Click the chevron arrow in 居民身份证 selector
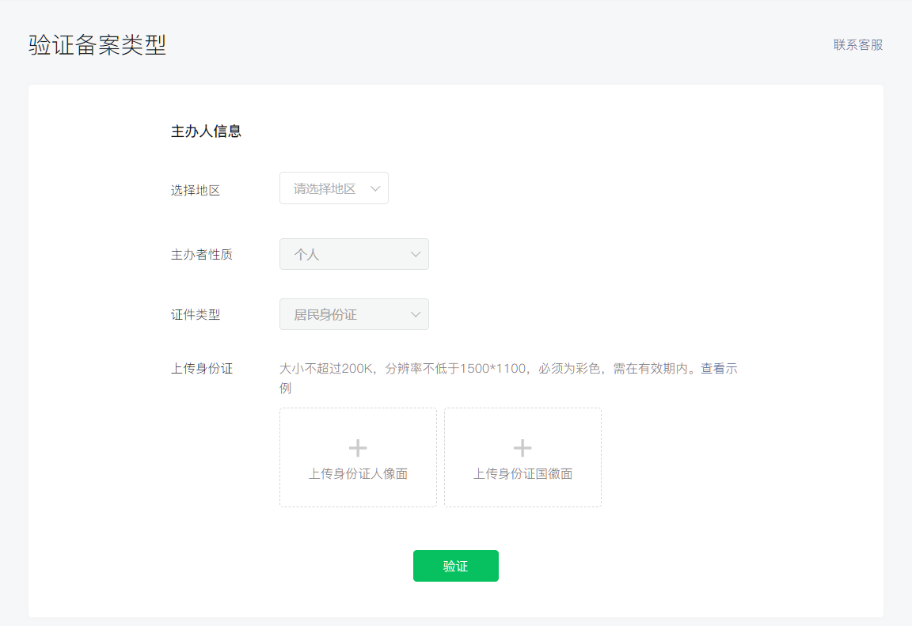The image size is (912, 626). 416,314
